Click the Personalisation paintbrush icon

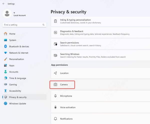coord(5,59)
